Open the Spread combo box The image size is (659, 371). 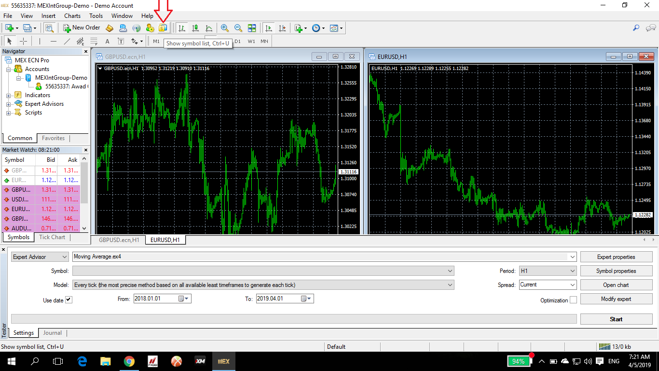click(x=547, y=285)
